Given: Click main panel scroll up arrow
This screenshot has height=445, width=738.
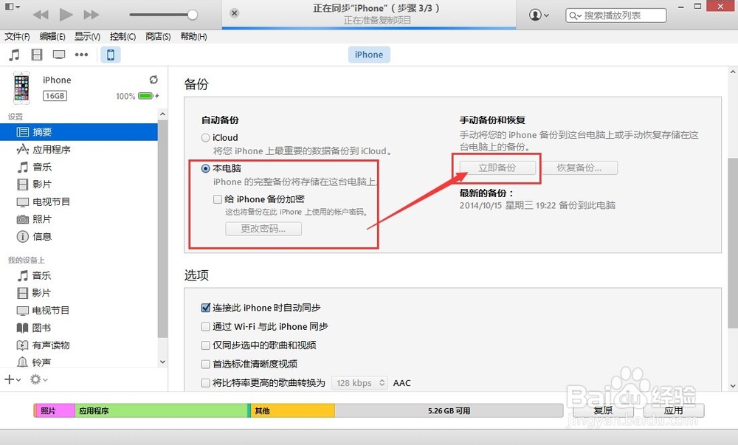Looking at the screenshot, I should [x=733, y=72].
